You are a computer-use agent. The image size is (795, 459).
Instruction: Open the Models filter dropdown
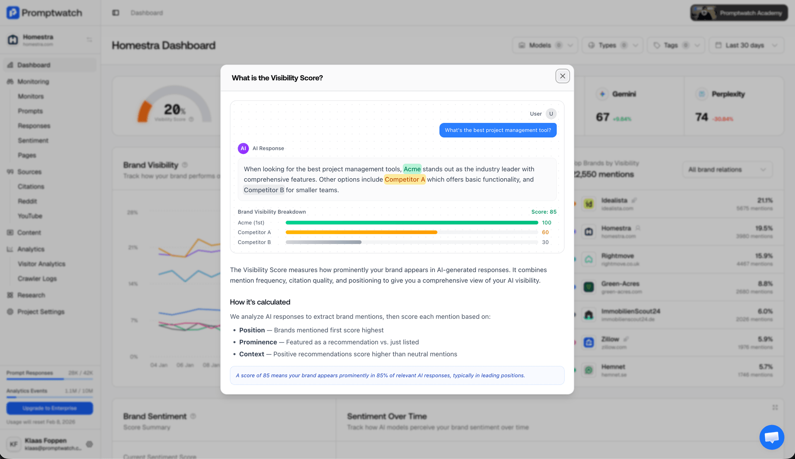tap(545, 45)
